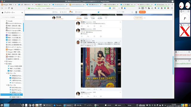This screenshot has height=107, width=191.
Task: Click the フォローする follow button
Action: (138, 18)
